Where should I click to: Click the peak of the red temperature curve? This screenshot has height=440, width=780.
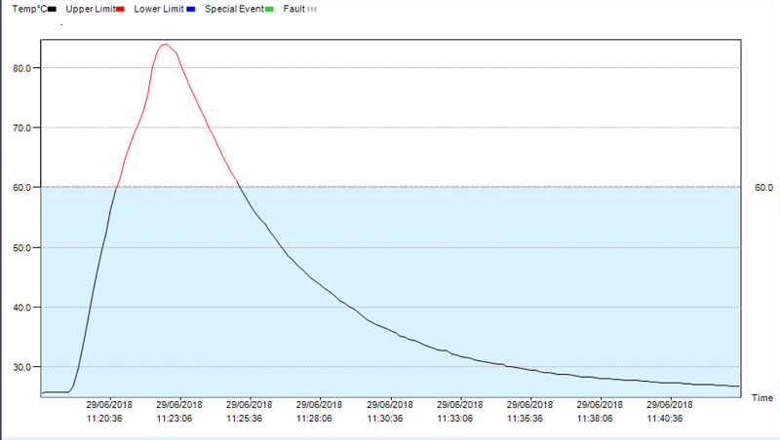[x=164, y=44]
